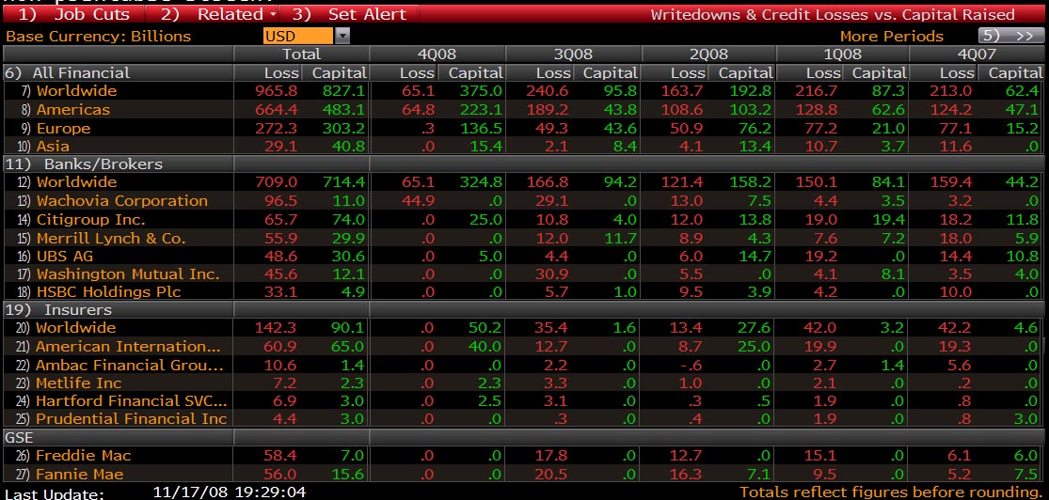The height and width of the screenshot is (500, 1049).
Task: Click the GSE section label
Action: tap(19, 436)
